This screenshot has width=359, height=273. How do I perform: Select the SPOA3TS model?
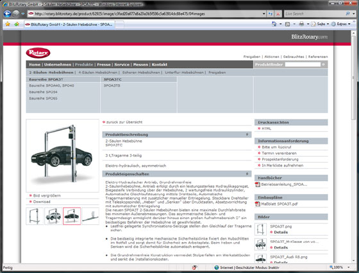point(112,85)
